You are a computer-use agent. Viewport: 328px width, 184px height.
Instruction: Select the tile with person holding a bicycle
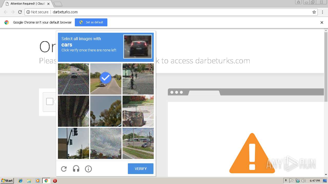pyautogui.click(x=138, y=79)
